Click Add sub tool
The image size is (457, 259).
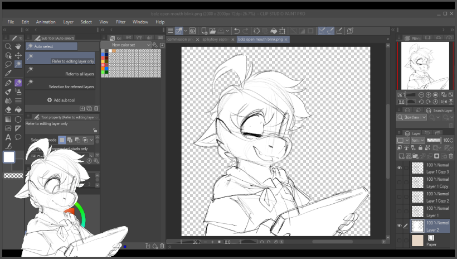(61, 100)
